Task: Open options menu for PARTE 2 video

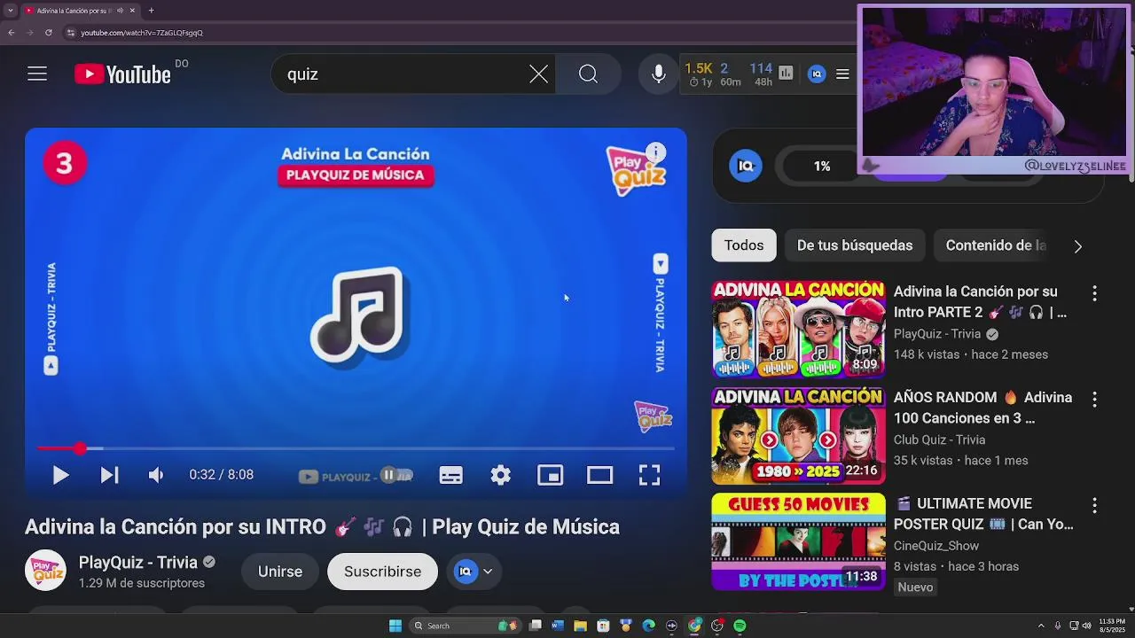Action: (x=1094, y=293)
